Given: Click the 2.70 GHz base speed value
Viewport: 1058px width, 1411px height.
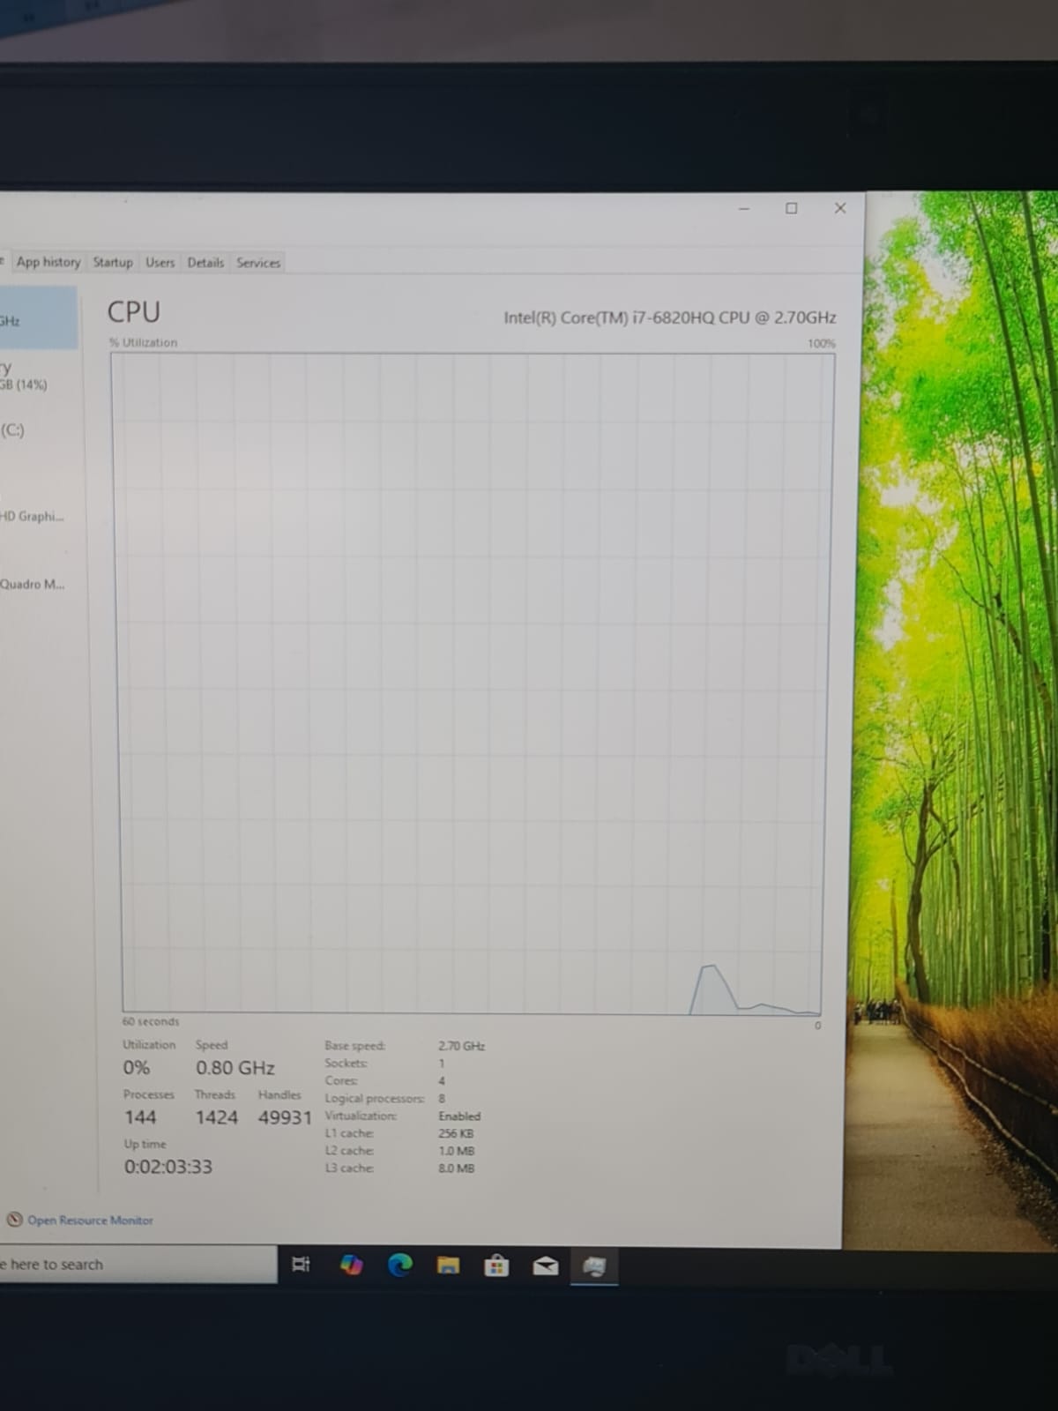Looking at the screenshot, I should click(462, 1046).
